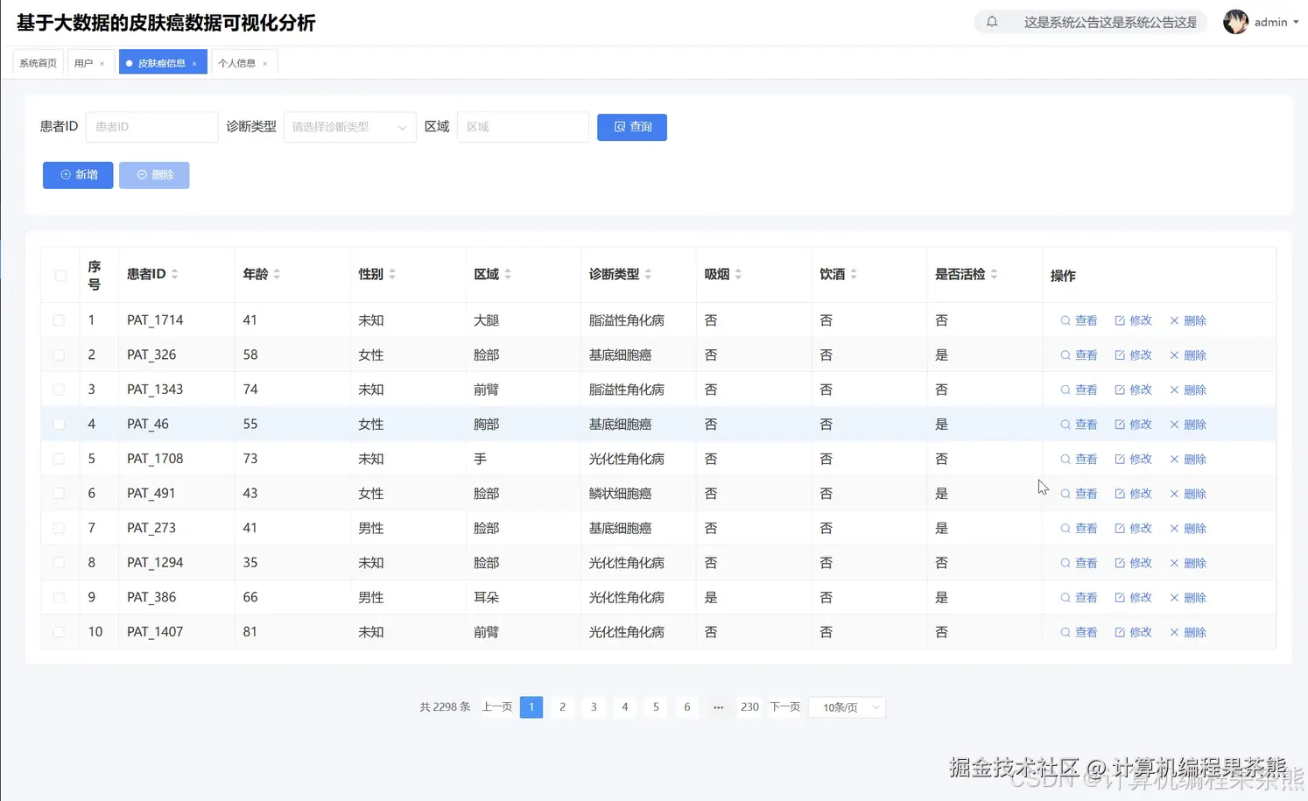Edit the PAT_1294 record
The image size is (1308, 801).
[x=1133, y=563]
